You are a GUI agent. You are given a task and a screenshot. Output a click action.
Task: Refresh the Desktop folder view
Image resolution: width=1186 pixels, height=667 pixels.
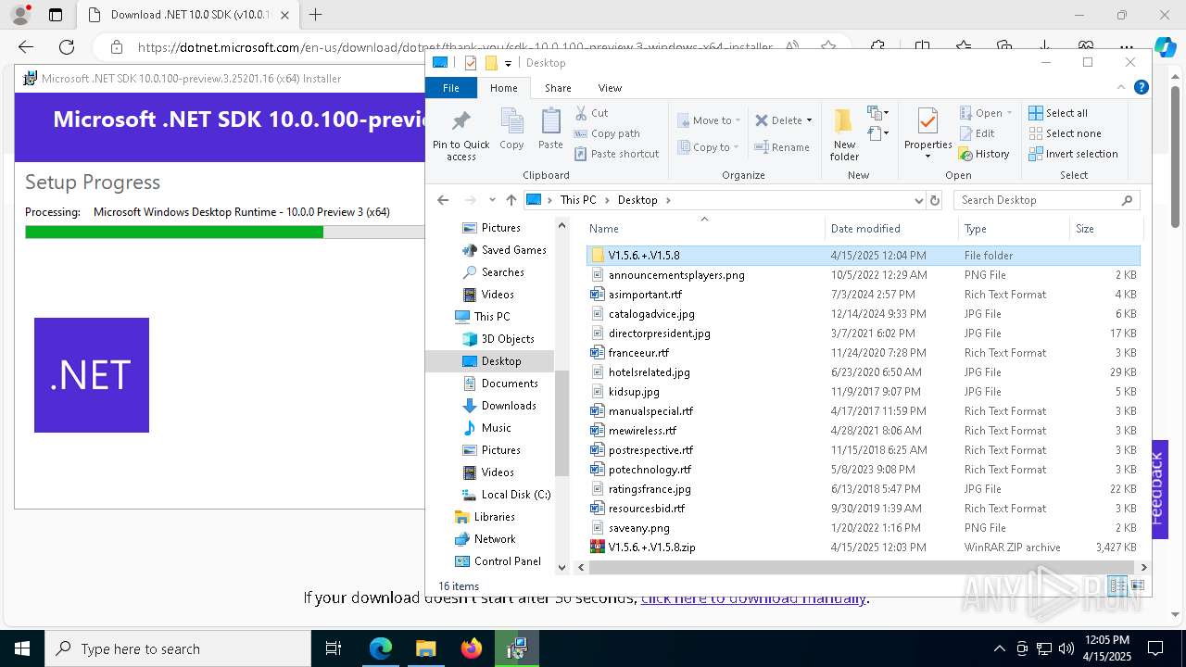(x=935, y=200)
